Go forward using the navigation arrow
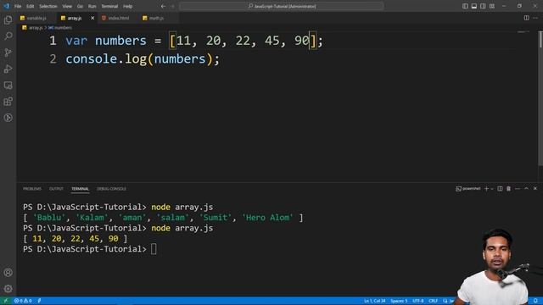This screenshot has width=543, height=305. pos(173,6)
